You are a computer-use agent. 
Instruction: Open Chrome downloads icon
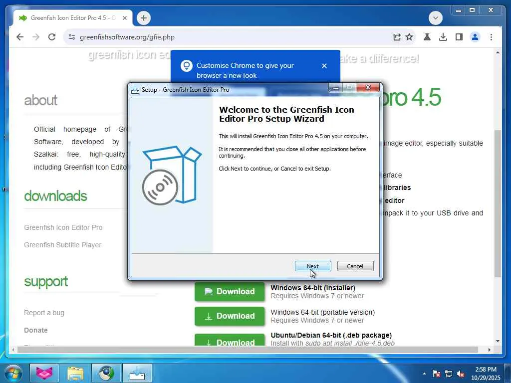tap(443, 37)
